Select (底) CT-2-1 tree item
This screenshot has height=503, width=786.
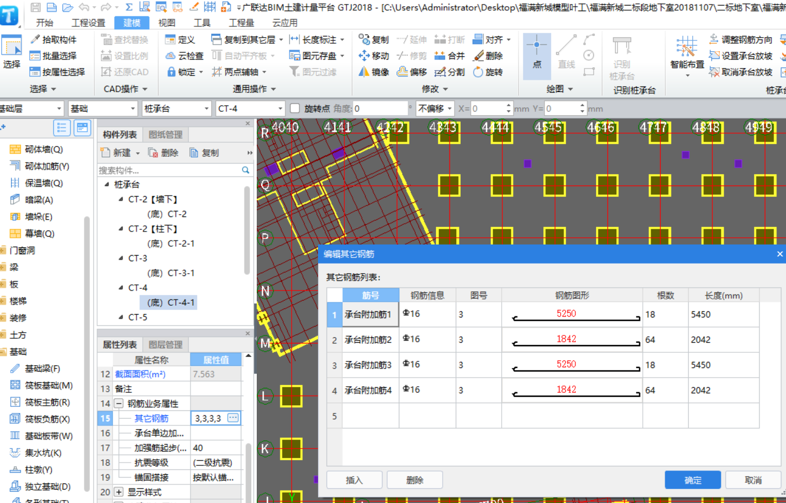coord(171,243)
